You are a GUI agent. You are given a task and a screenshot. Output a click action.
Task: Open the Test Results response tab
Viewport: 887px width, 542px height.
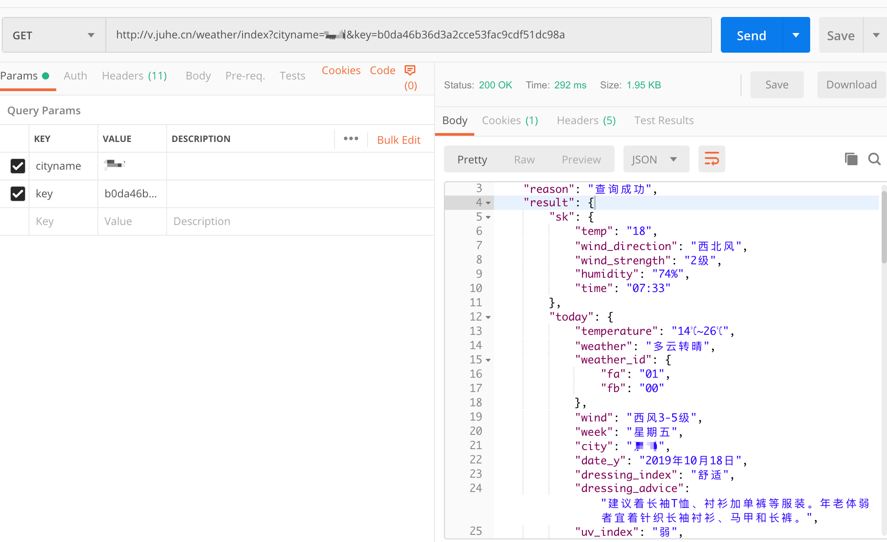coord(664,121)
